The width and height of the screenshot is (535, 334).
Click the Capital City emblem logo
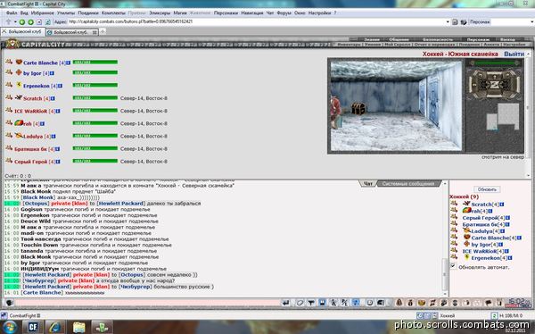point(12,44)
